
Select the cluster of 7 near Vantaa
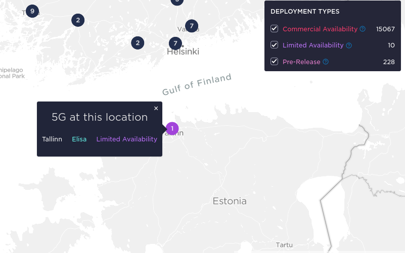click(192, 26)
